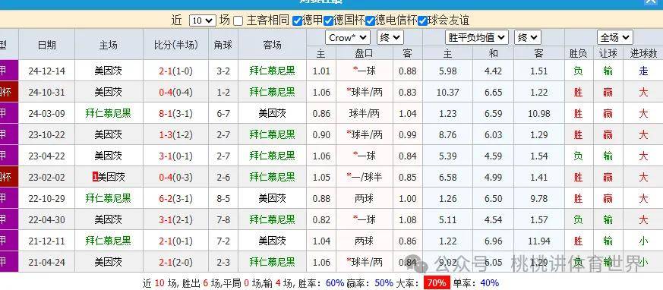Select date cell 23-10-22

click(x=47, y=135)
